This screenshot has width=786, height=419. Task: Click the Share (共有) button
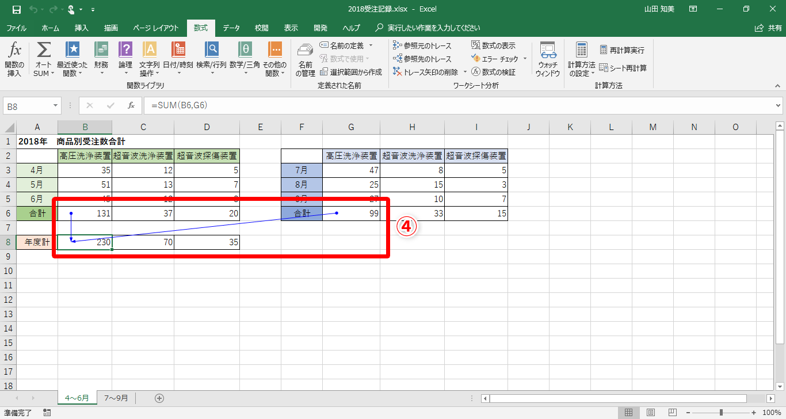click(768, 28)
